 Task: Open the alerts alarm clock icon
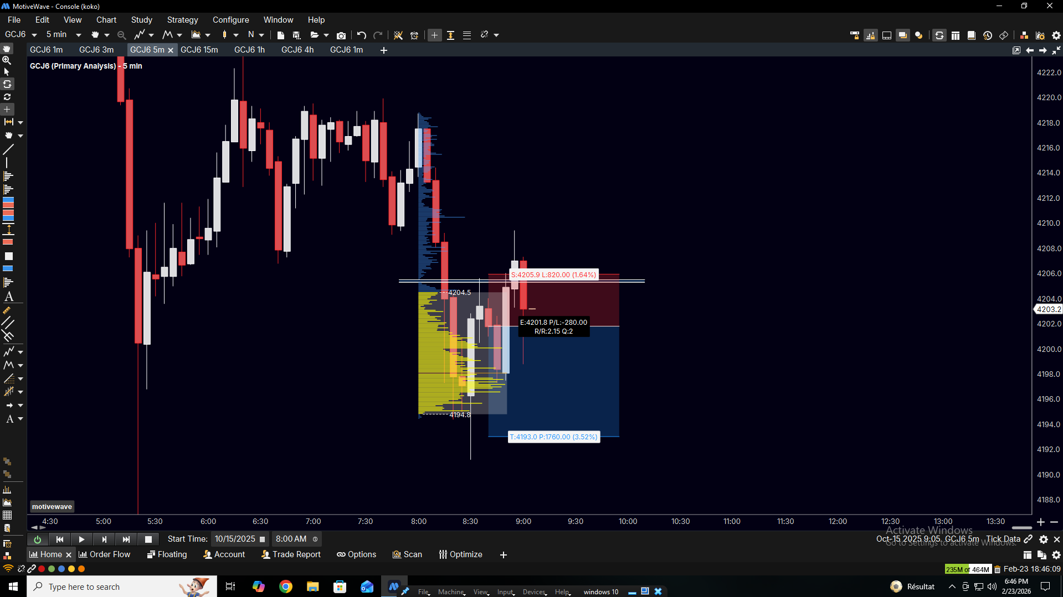414,35
